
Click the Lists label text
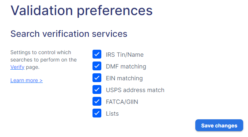112,113
